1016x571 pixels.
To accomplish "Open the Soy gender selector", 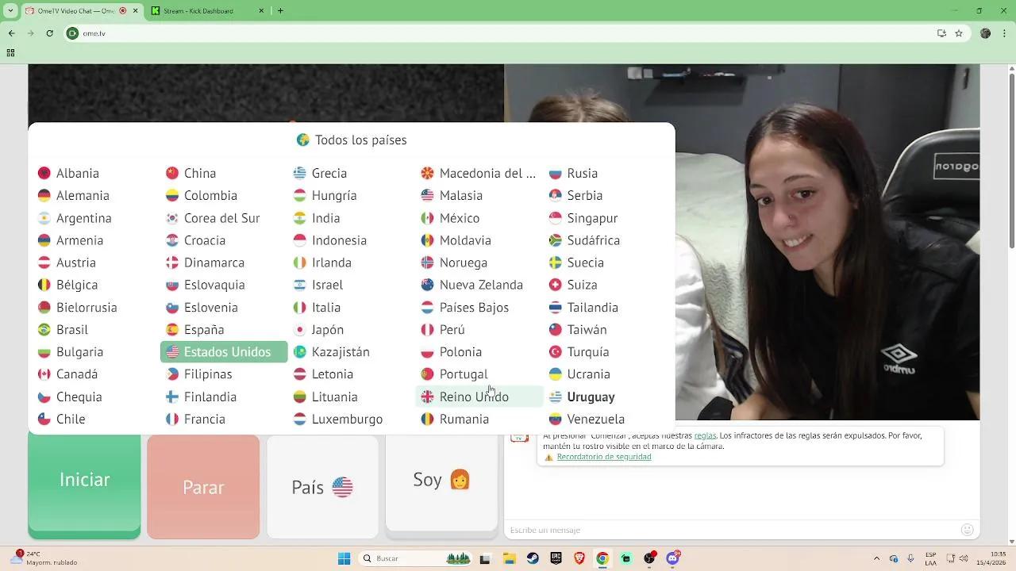I will (441, 480).
